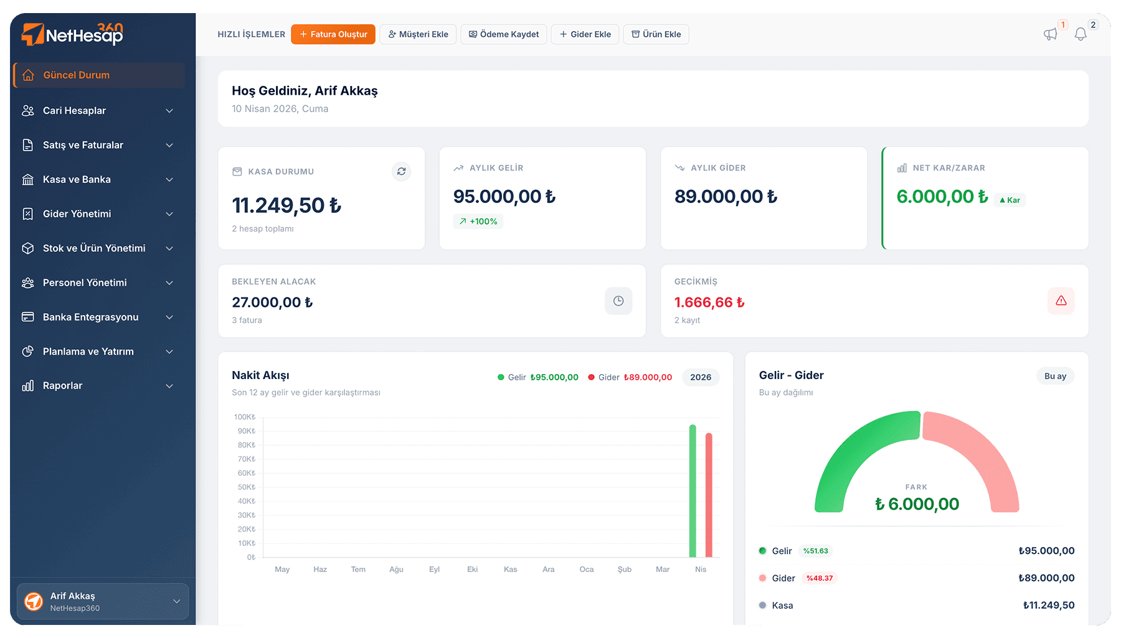
Task: Click the Banka Entegrasyonu card icon
Action: [28, 317]
